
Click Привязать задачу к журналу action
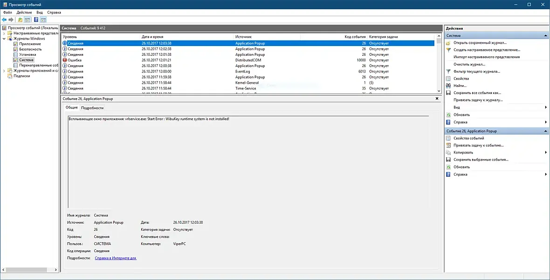pyautogui.click(x=478, y=100)
